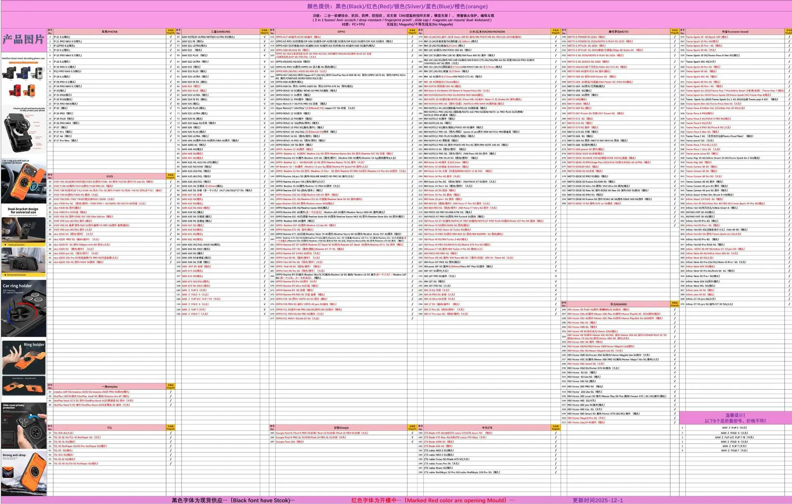Select the Dual-bracket design product image
The height and width of the screenshot is (504, 792).
click(x=24, y=226)
